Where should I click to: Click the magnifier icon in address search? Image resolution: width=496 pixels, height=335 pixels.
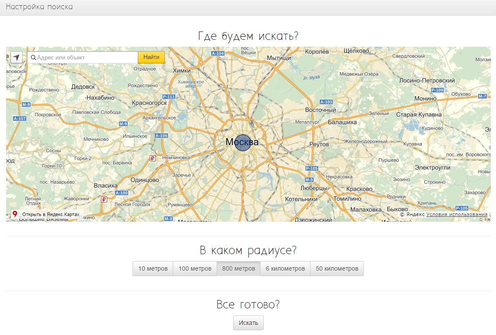point(33,58)
